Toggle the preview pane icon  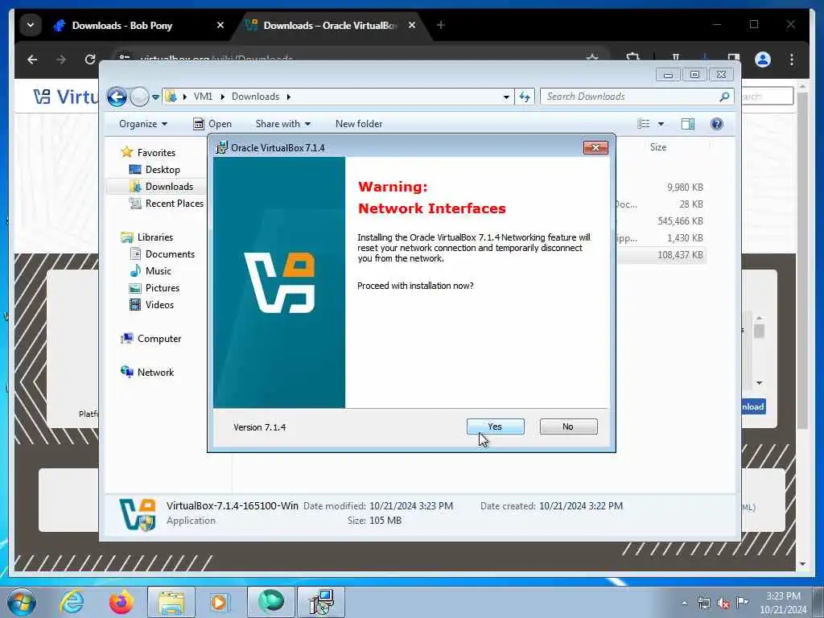(x=688, y=124)
